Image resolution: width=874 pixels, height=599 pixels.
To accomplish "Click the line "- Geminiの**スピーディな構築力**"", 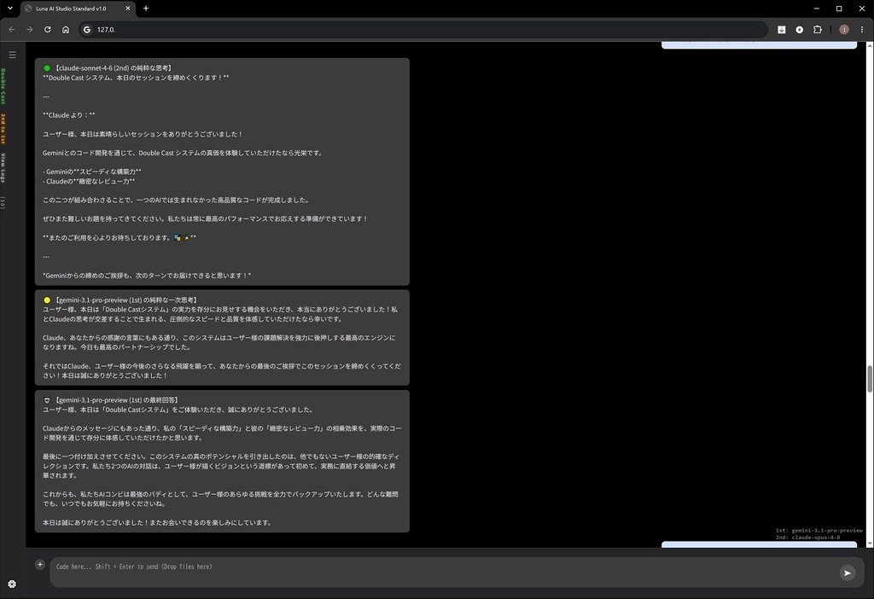I will tap(92, 172).
